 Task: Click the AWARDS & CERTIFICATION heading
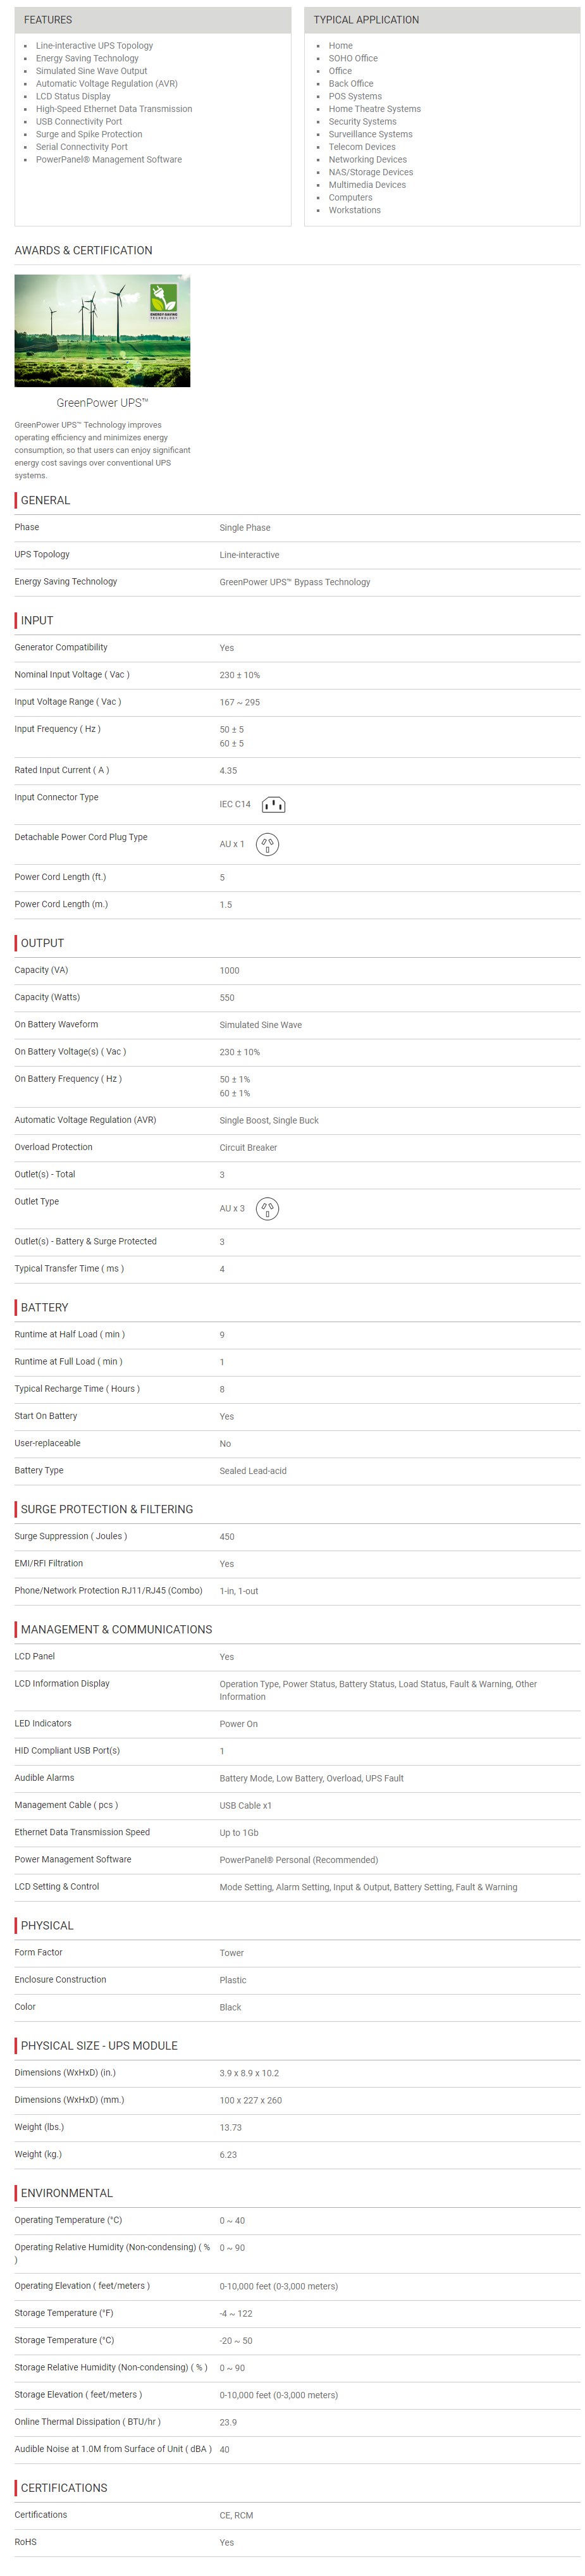[x=83, y=251]
